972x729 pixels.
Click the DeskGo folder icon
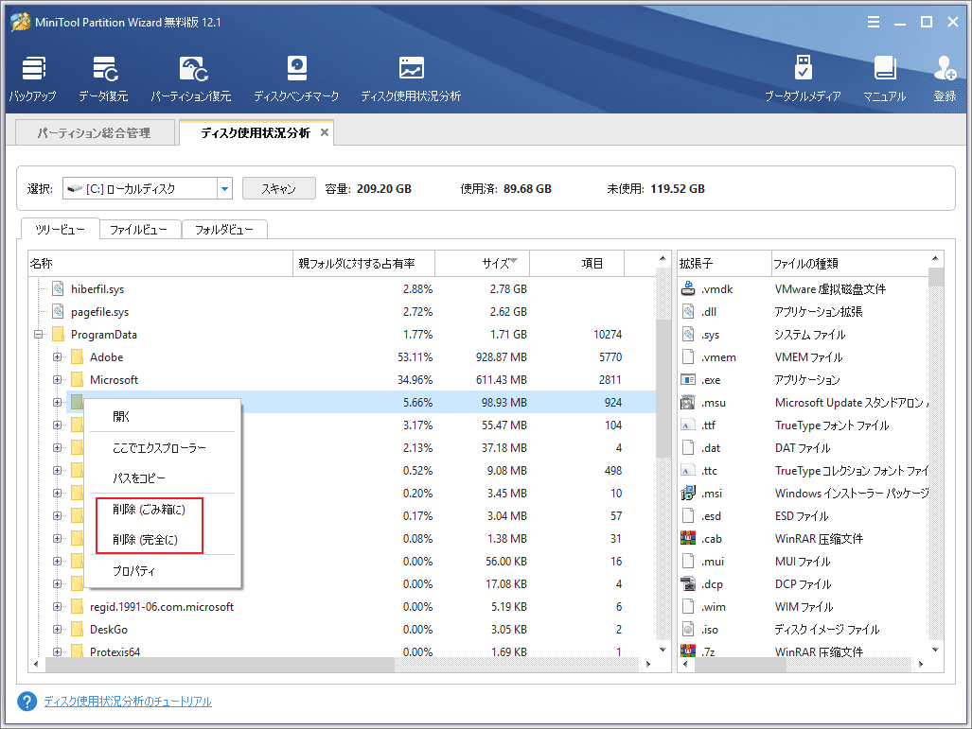click(x=77, y=630)
